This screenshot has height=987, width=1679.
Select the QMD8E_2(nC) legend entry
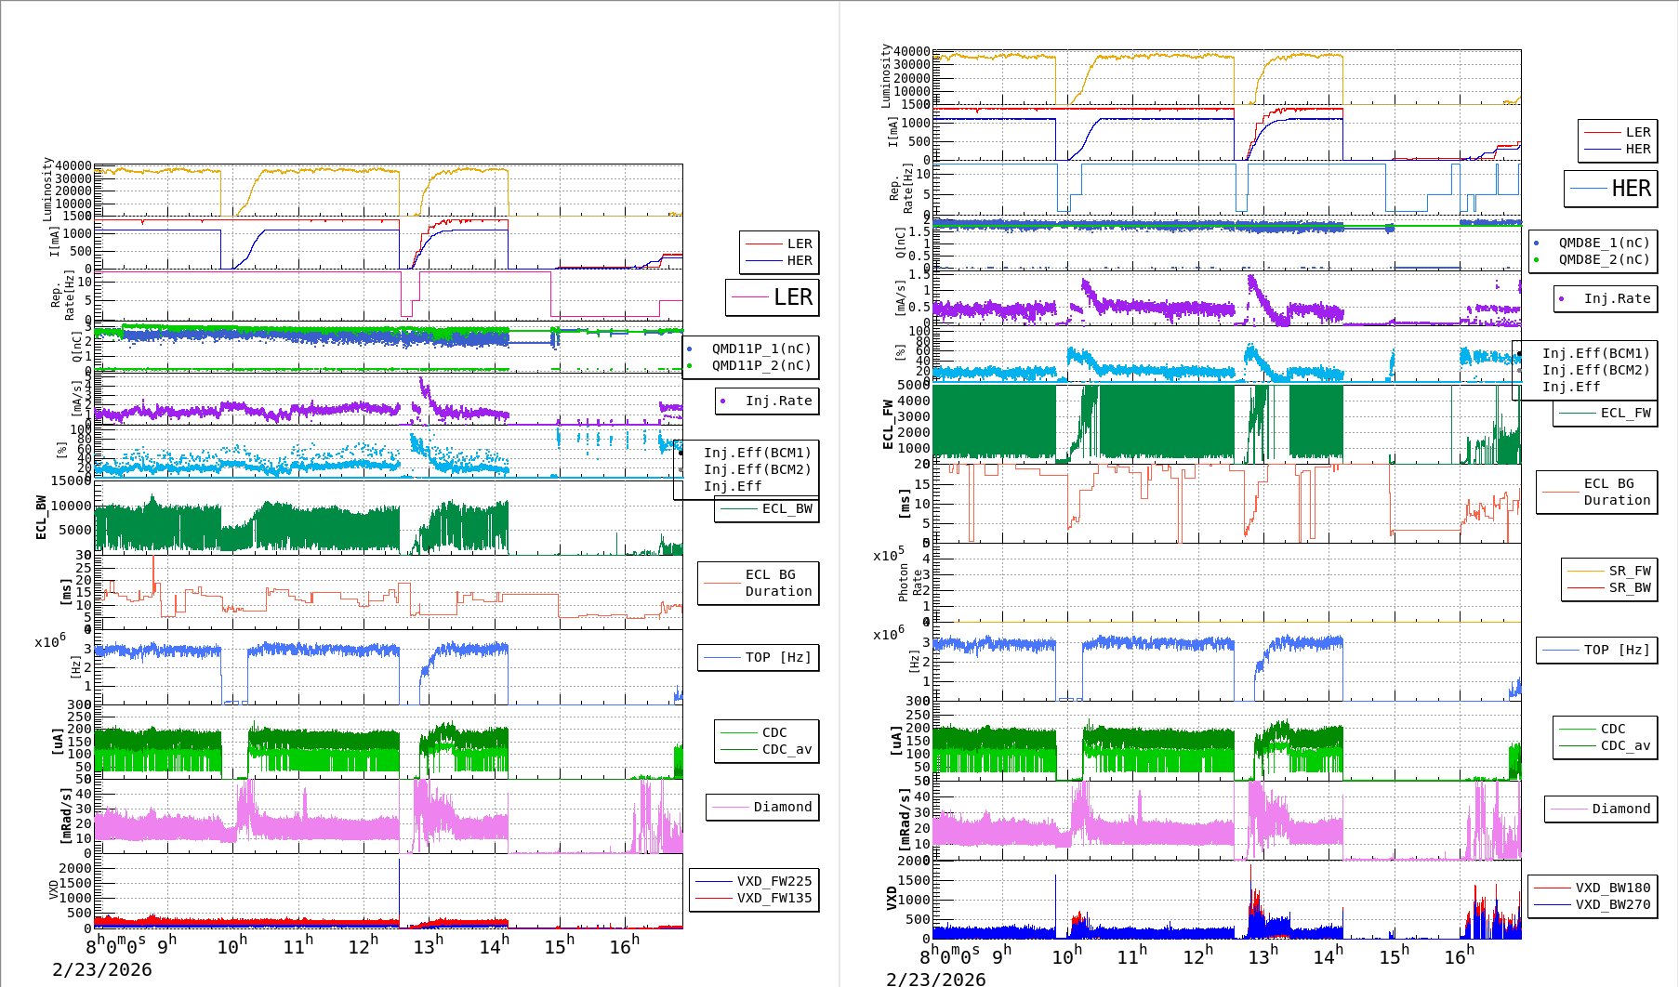click(x=1604, y=259)
